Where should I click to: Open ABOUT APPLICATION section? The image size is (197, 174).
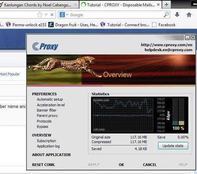click(51, 155)
